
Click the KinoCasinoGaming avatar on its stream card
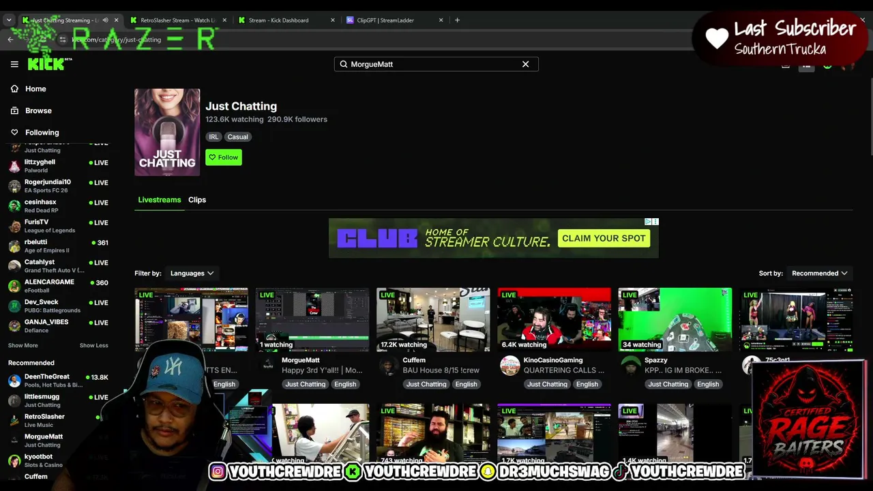(x=510, y=366)
